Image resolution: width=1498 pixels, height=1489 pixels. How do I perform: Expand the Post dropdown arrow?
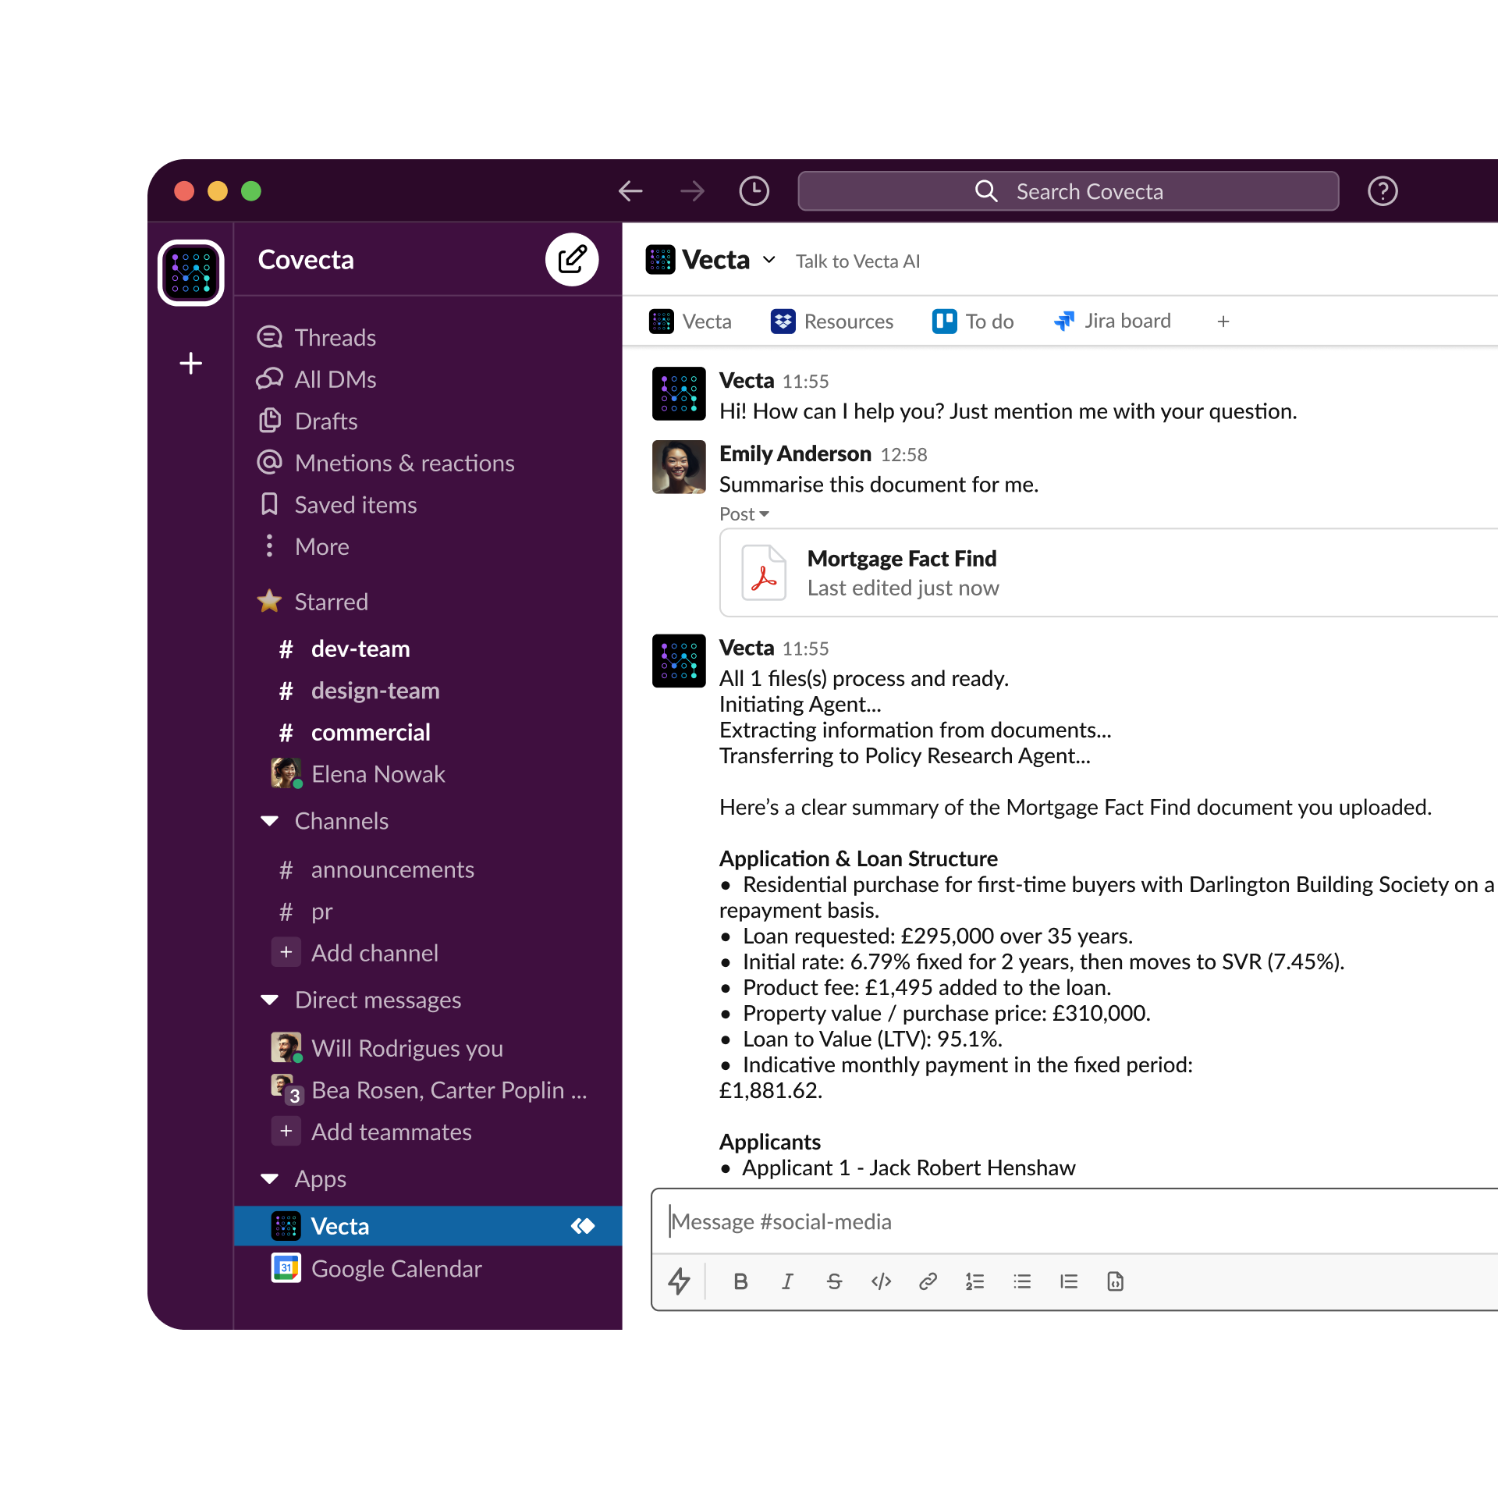point(765,514)
